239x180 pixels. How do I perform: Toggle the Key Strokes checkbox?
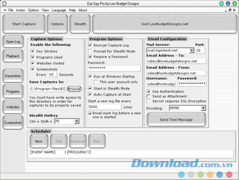tap(33, 51)
